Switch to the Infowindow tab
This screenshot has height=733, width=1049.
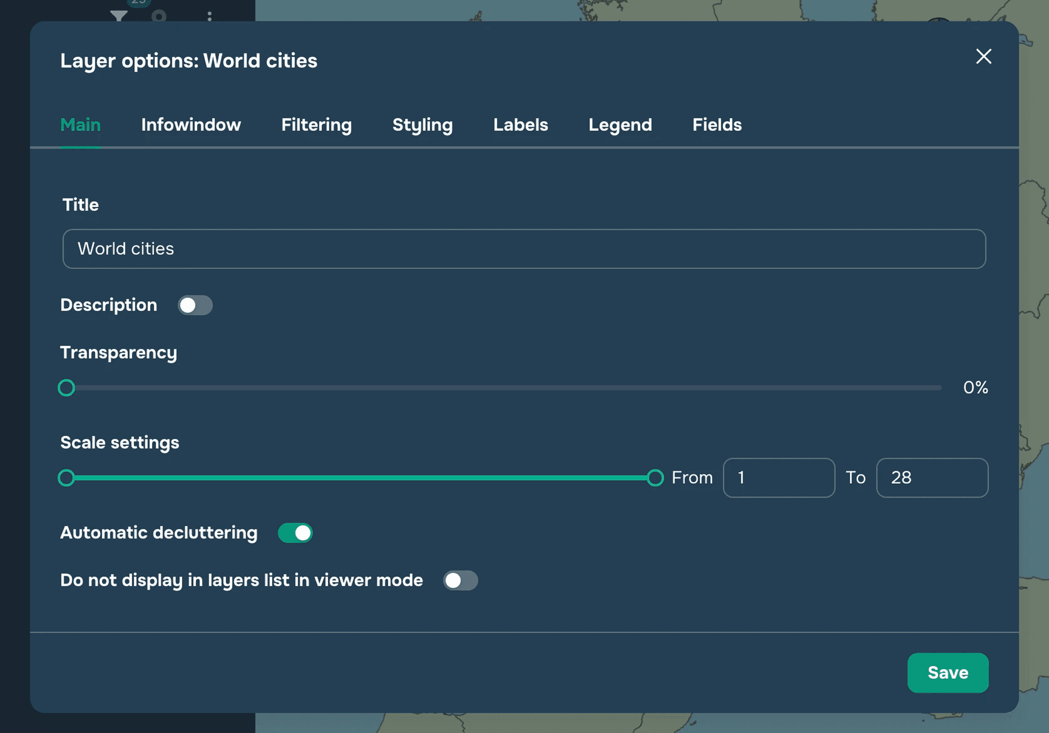(191, 125)
